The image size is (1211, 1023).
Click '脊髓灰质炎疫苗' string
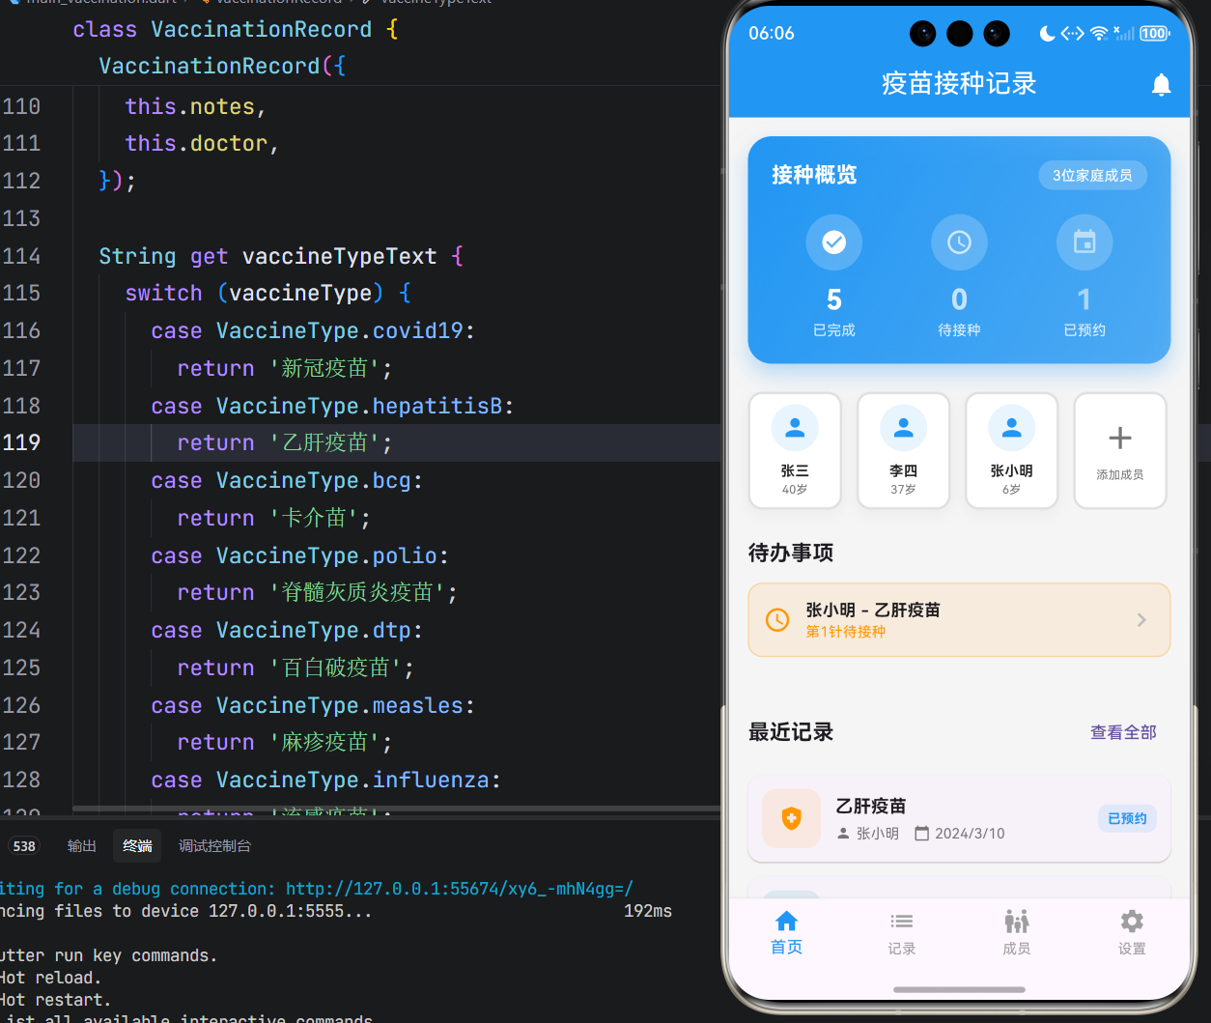coord(364,592)
